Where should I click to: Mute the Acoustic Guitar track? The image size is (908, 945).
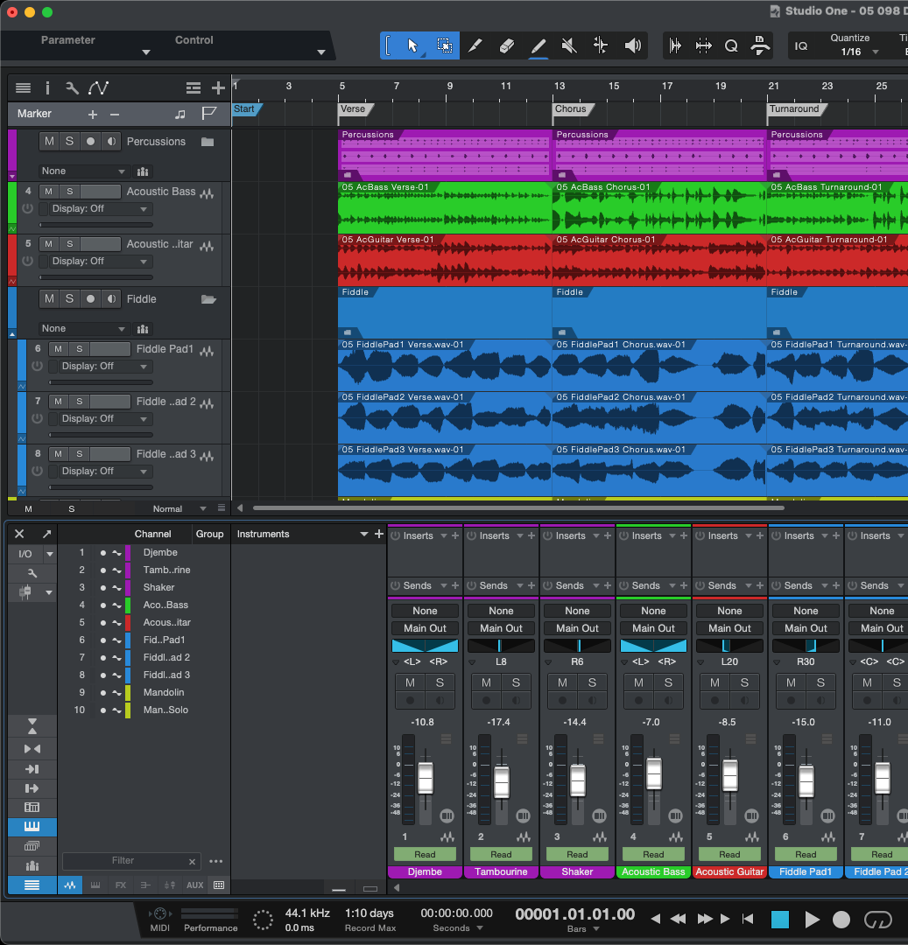click(49, 244)
